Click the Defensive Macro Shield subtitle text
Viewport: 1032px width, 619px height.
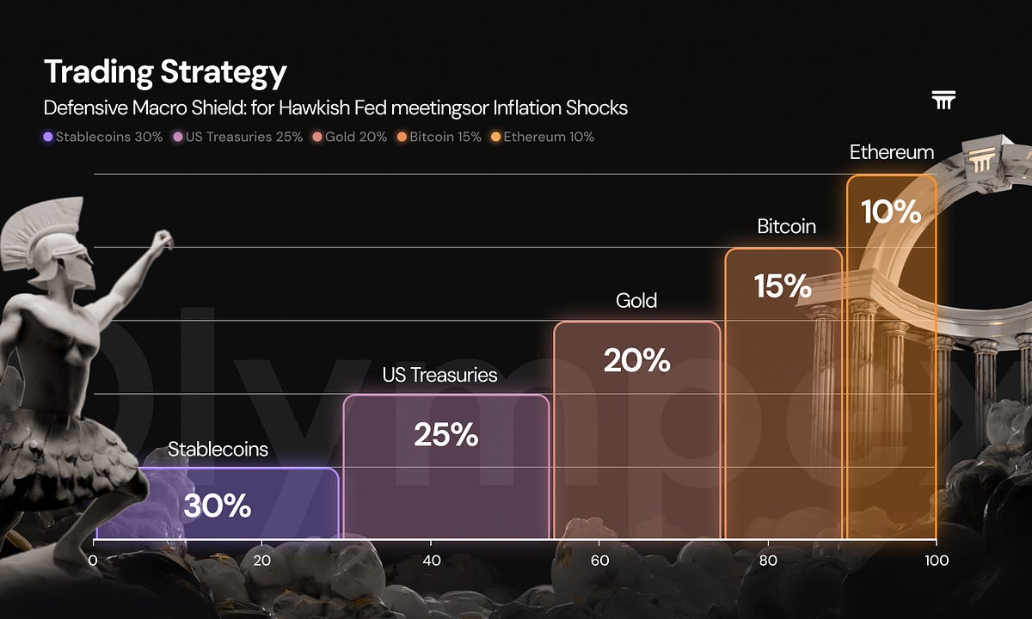tap(335, 108)
